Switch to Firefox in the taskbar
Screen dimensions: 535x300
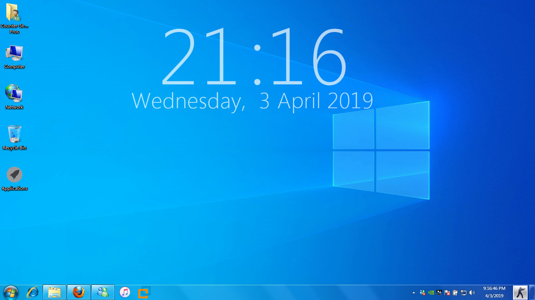pos(79,292)
